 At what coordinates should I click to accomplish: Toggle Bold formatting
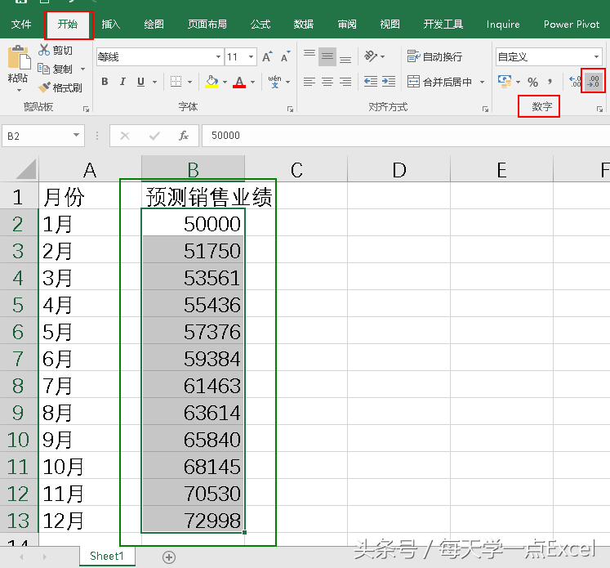pos(105,82)
